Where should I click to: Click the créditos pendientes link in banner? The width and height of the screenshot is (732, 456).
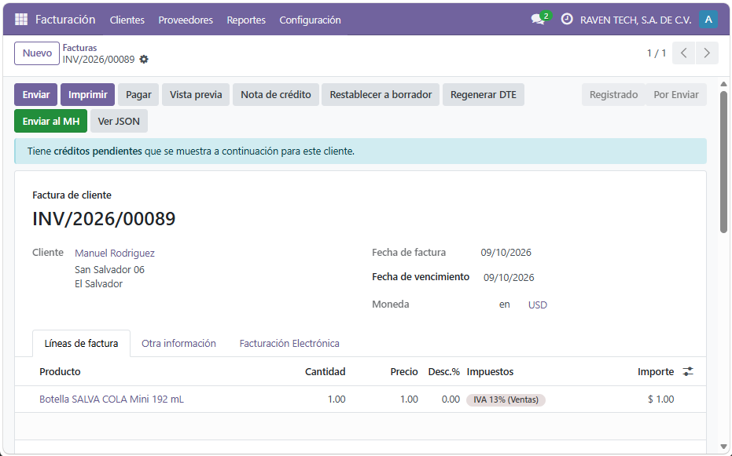pyautogui.click(x=98, y=151)
